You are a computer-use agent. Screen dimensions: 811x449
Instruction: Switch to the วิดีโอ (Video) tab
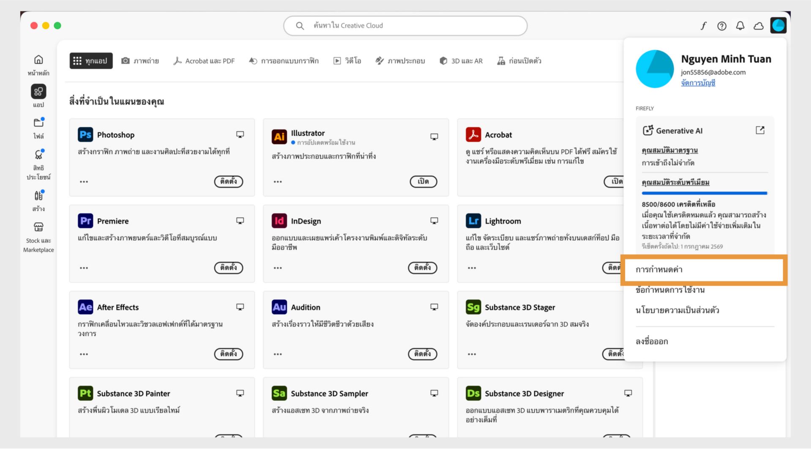pos(347,61)
